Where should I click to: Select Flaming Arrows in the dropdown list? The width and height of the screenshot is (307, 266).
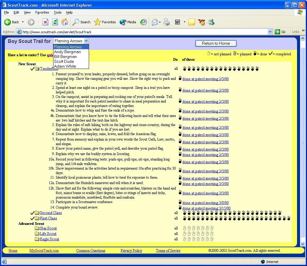tap(71, 47)
